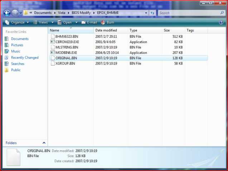Viewport: 228px width, 171px height.
Task: Click the Burn disc icon
Action: [103, 22]
